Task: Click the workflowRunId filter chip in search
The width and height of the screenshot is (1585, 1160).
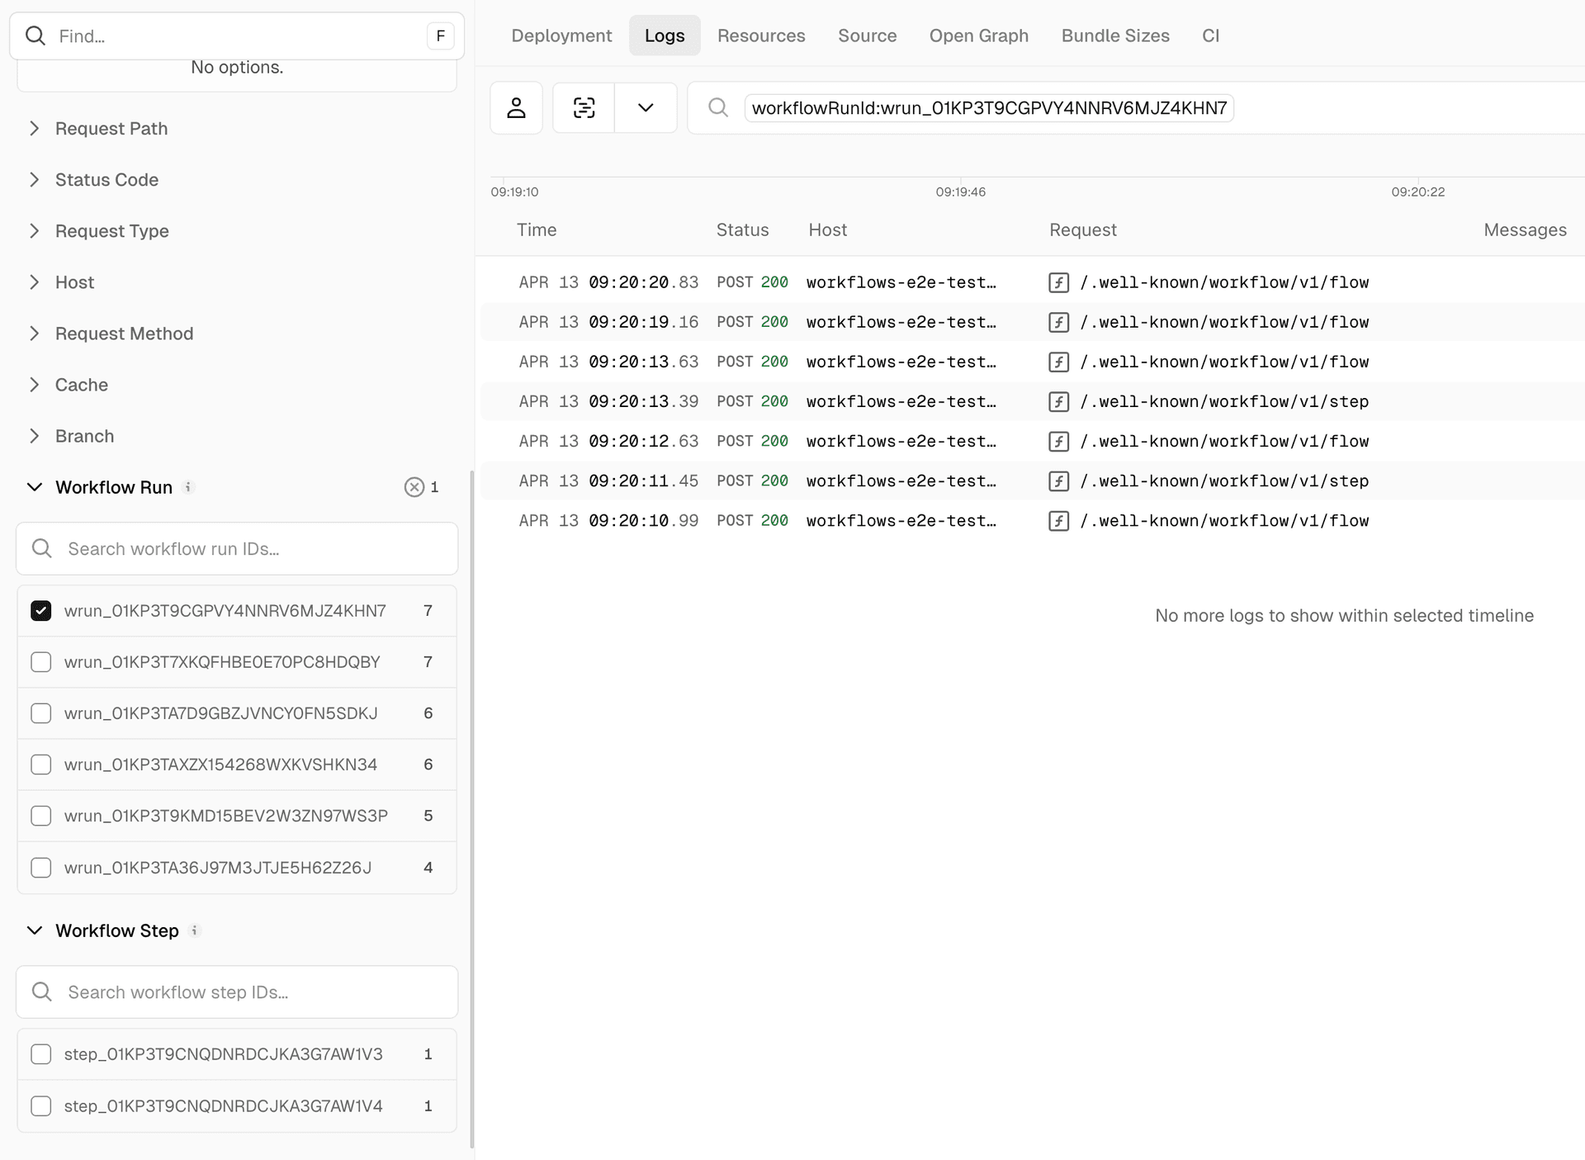Action: click(988, 108)
